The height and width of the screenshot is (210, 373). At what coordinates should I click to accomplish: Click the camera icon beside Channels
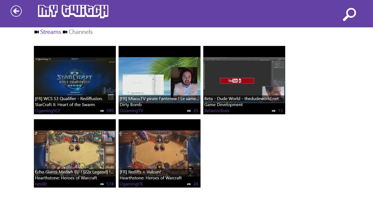(x=65, y=32)
